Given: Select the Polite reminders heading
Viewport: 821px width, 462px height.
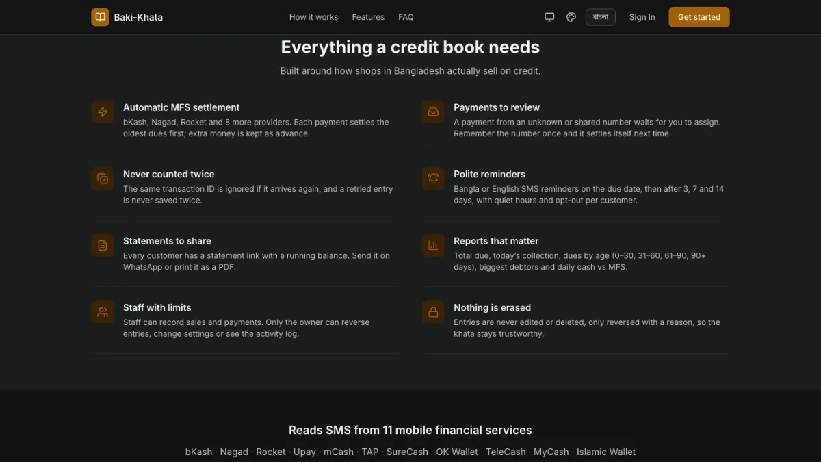Looking at the screenshot, I should click(490, 174).
